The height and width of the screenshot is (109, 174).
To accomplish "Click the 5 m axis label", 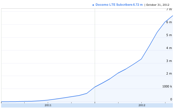I will point(169,35).
